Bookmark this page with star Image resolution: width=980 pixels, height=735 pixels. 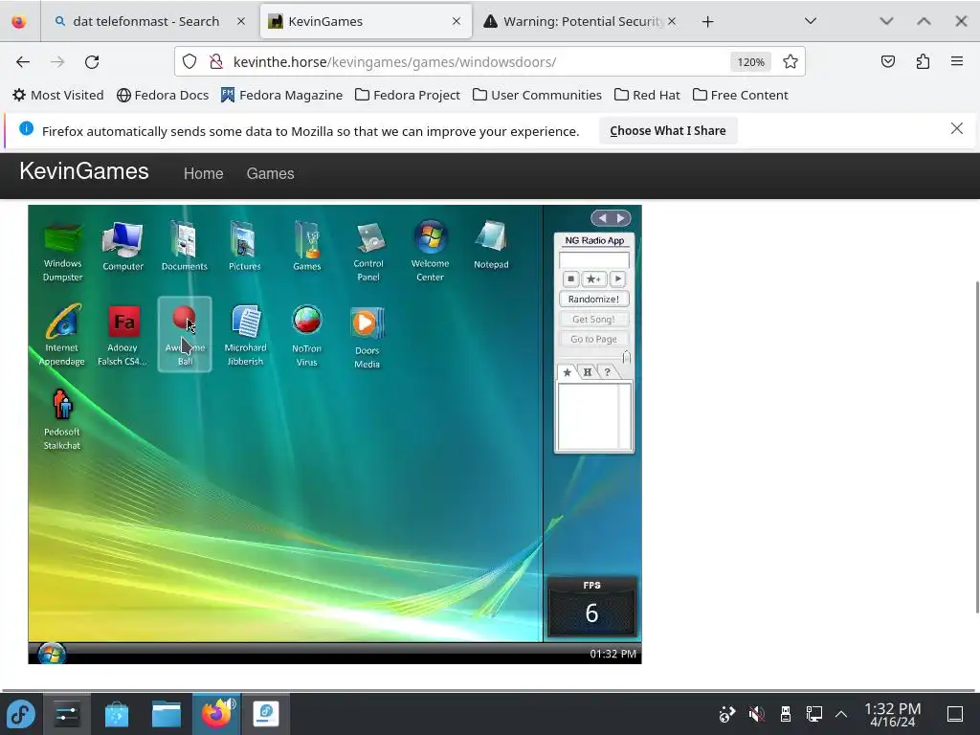click(x=790, y=62)
